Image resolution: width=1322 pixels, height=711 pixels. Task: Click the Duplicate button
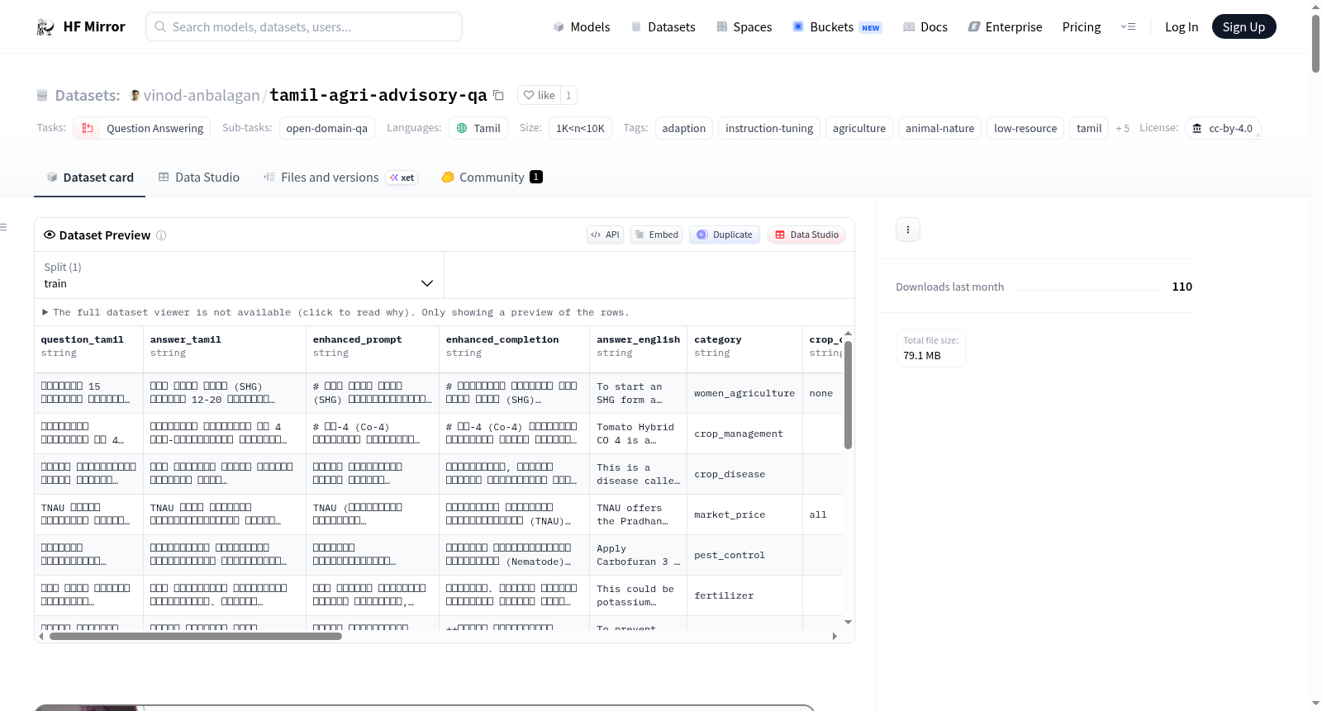pos(725,235)
